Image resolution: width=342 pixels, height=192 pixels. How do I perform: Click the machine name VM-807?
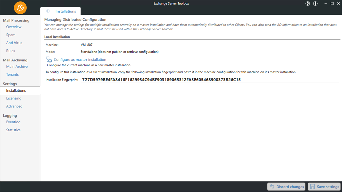click(87, 45)
